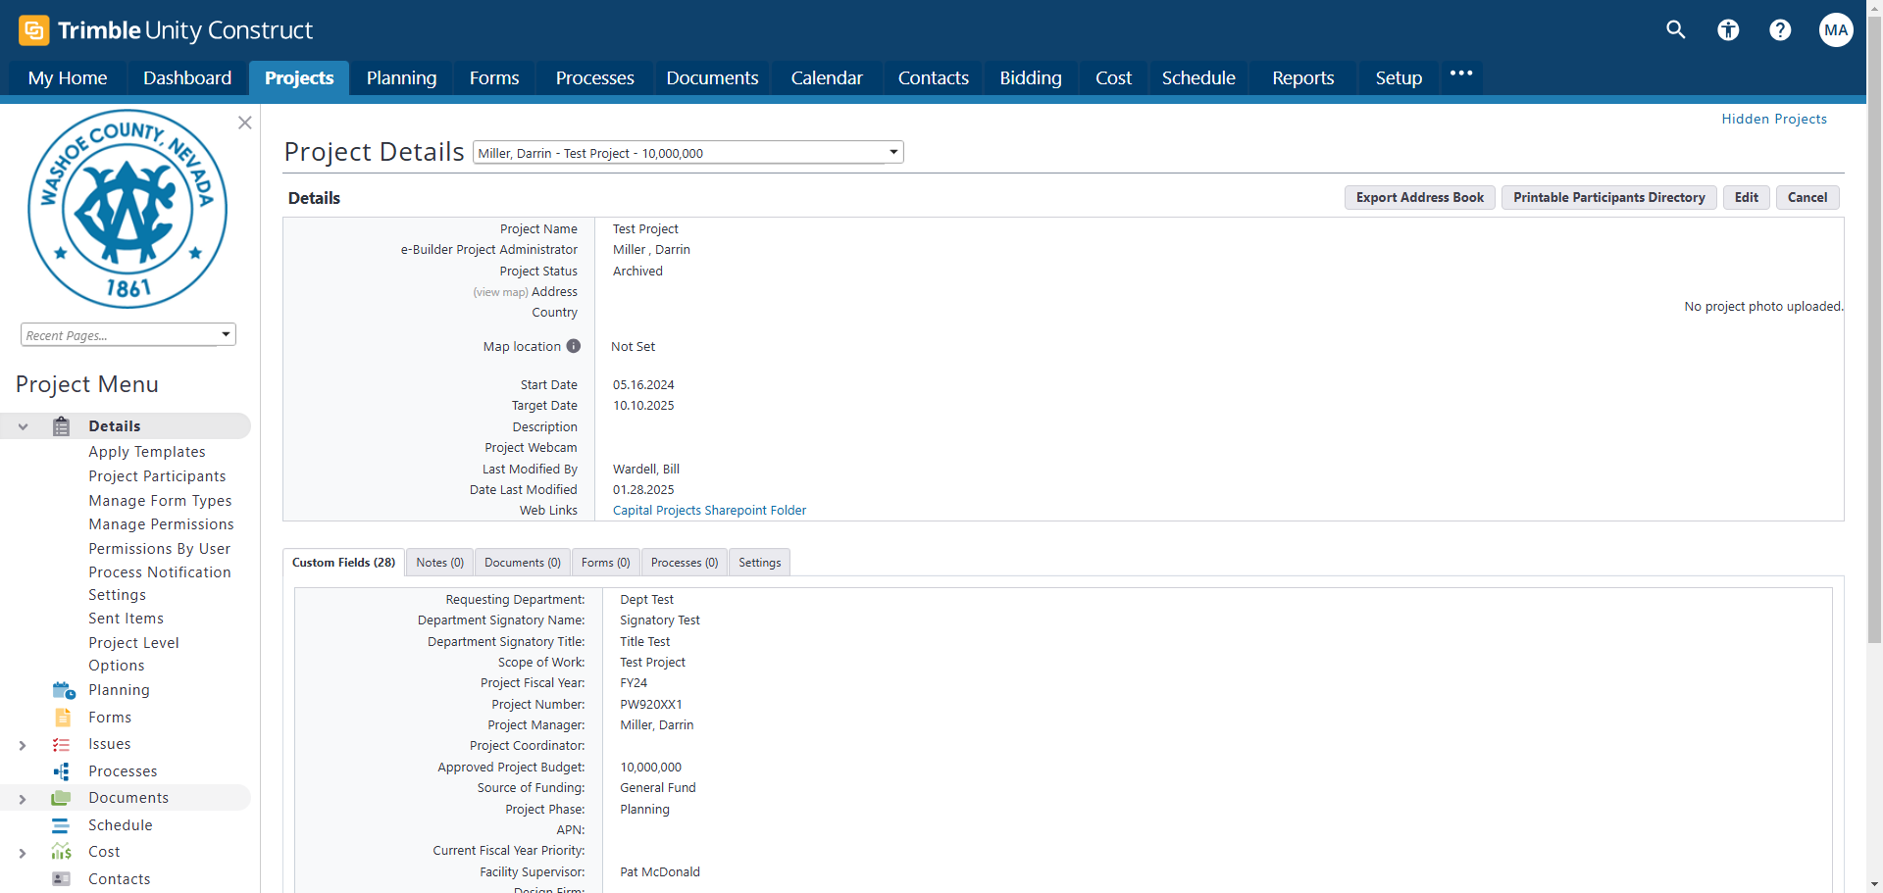Image resolution: width=1883 pixels, height=893 pixels.
Task: Click the accessibility icon in header
Action: click(x=1728, y=30)
